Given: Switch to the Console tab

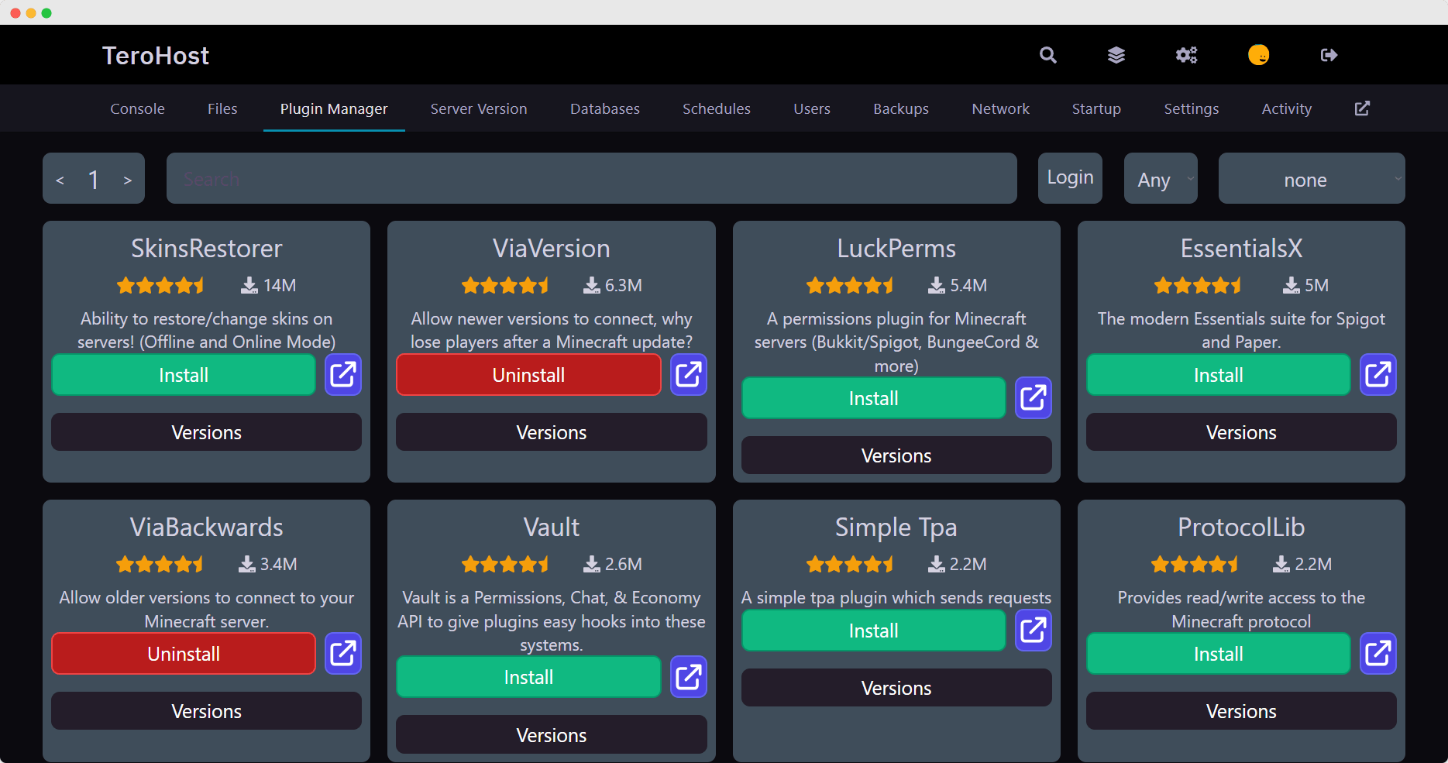Looking at the screenshot, I should [137, 109].
